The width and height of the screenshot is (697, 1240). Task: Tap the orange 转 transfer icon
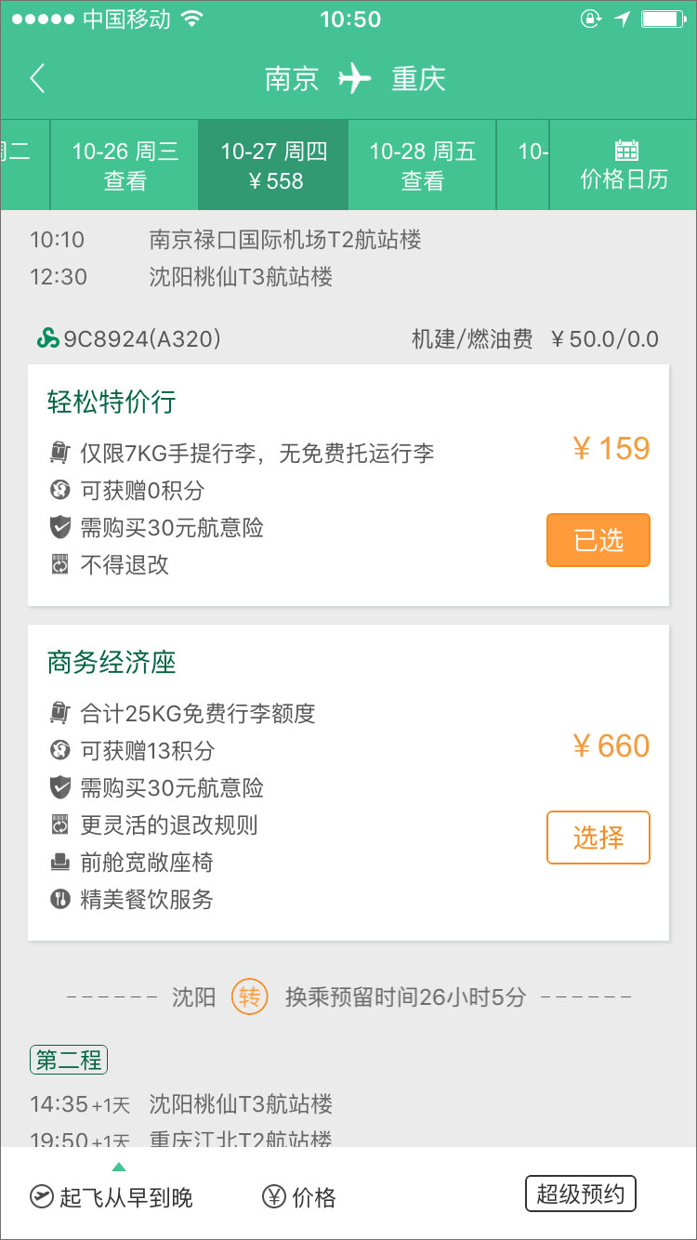click(249, 997)
